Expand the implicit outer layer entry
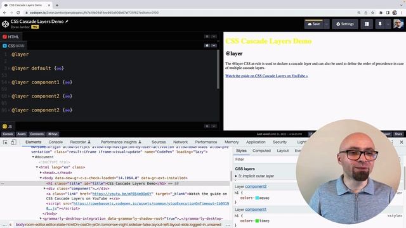406x228 pixels. [236, 176]
